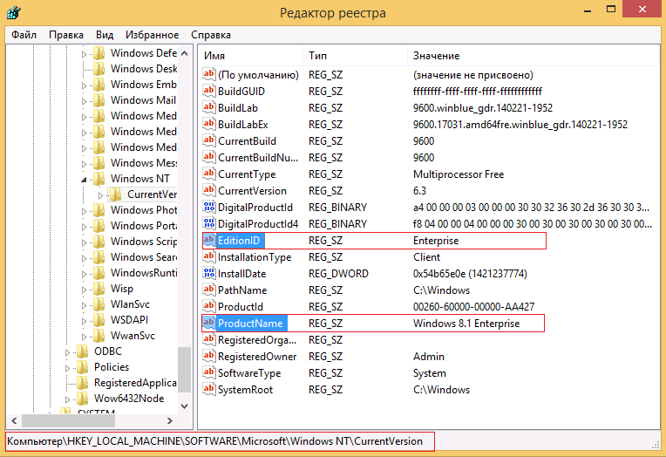
Task: Open the Избранное menu
Action: click(152, 35)
